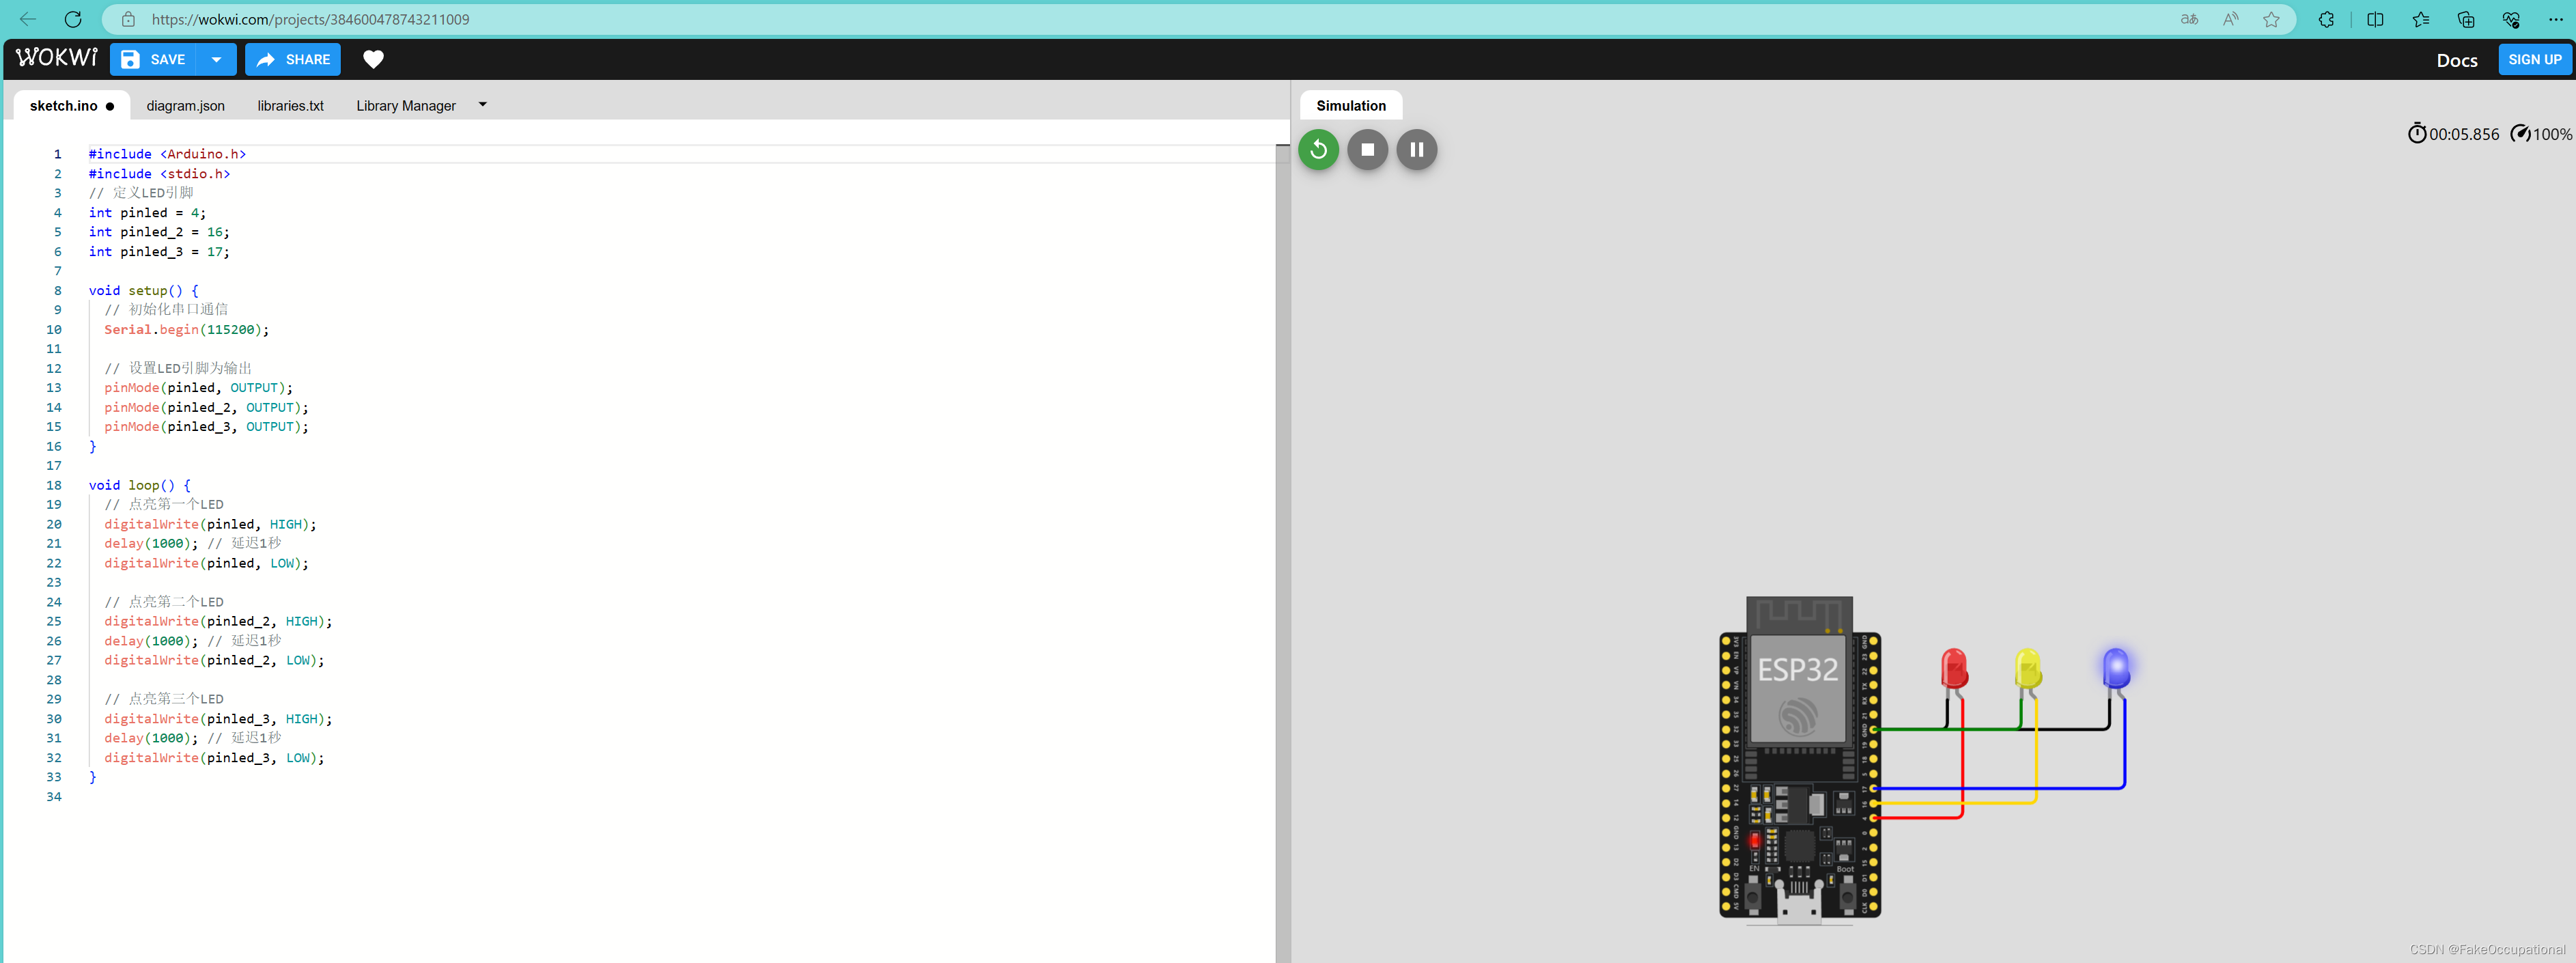Click the read aloud icon
This screenshot has height=963, width=2576.
(2230, 19)
